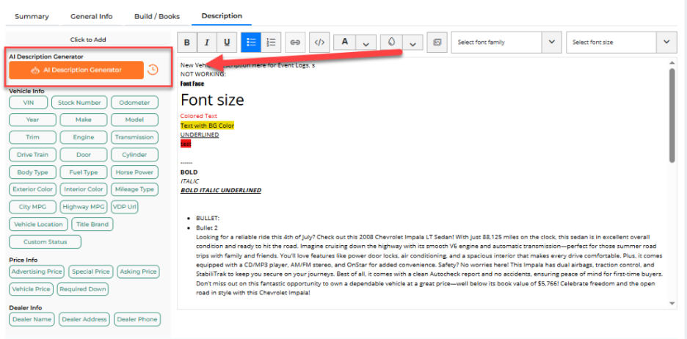Insert the Dealer Phone tag
687x339 pixels.
(x=137, y=319)
